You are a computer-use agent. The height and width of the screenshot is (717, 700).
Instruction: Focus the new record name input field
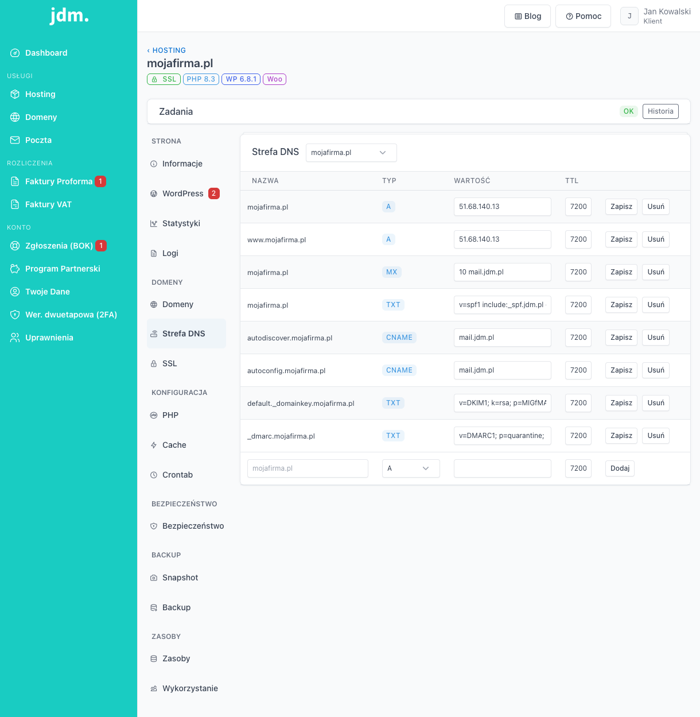point(308,468)
